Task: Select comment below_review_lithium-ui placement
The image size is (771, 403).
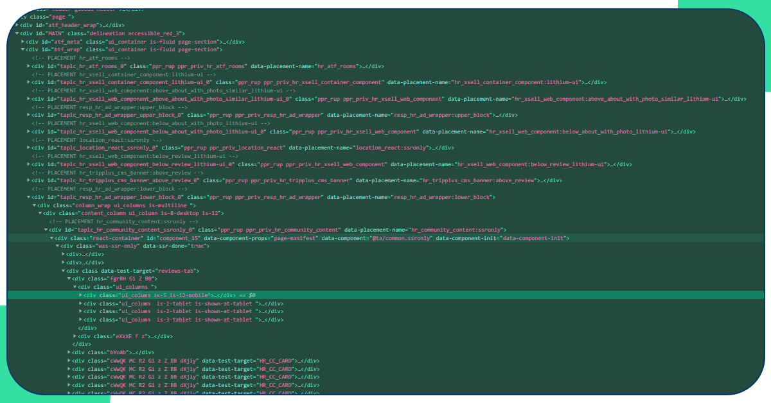Action: pos(135,156)
